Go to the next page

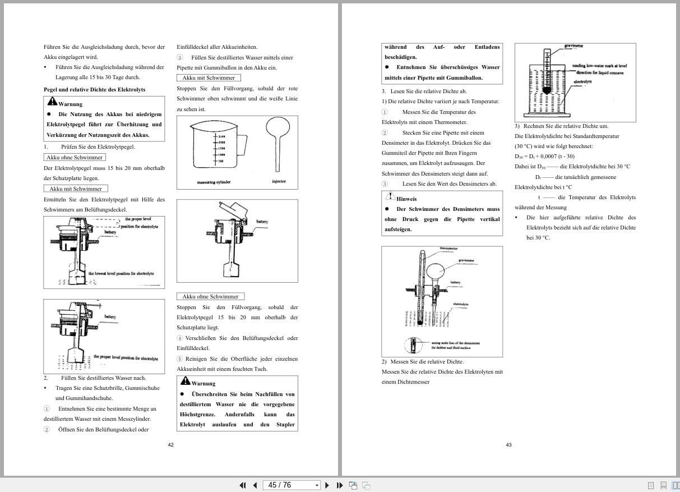pyautogui.click(x=327, y=485)
